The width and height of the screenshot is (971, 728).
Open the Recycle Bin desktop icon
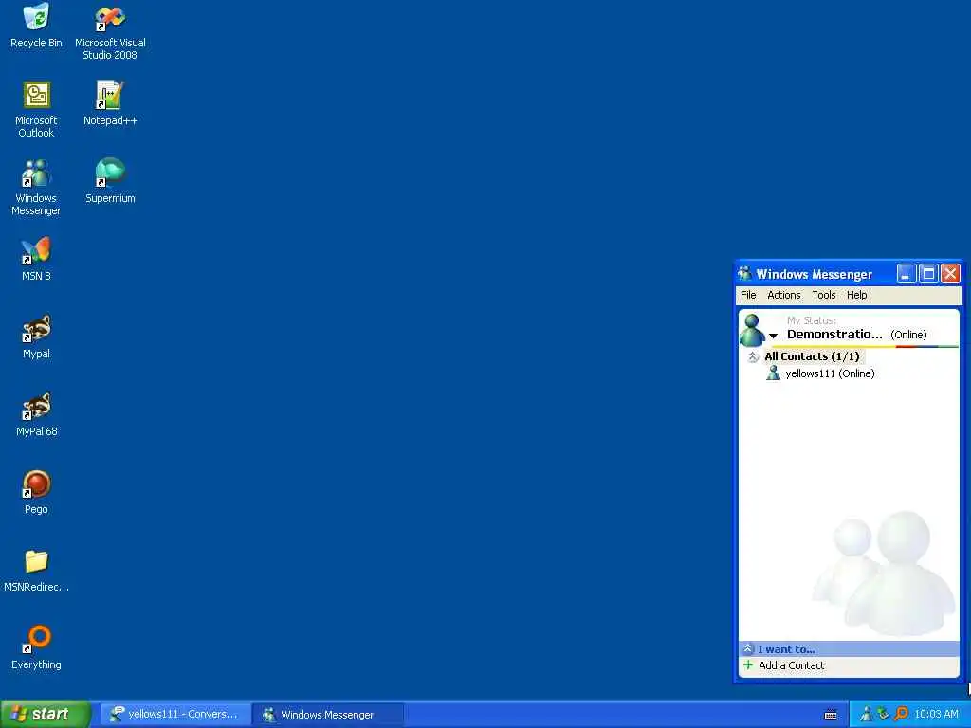[37, 25]
